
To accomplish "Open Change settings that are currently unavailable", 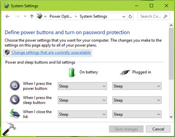I will (51, 52).
